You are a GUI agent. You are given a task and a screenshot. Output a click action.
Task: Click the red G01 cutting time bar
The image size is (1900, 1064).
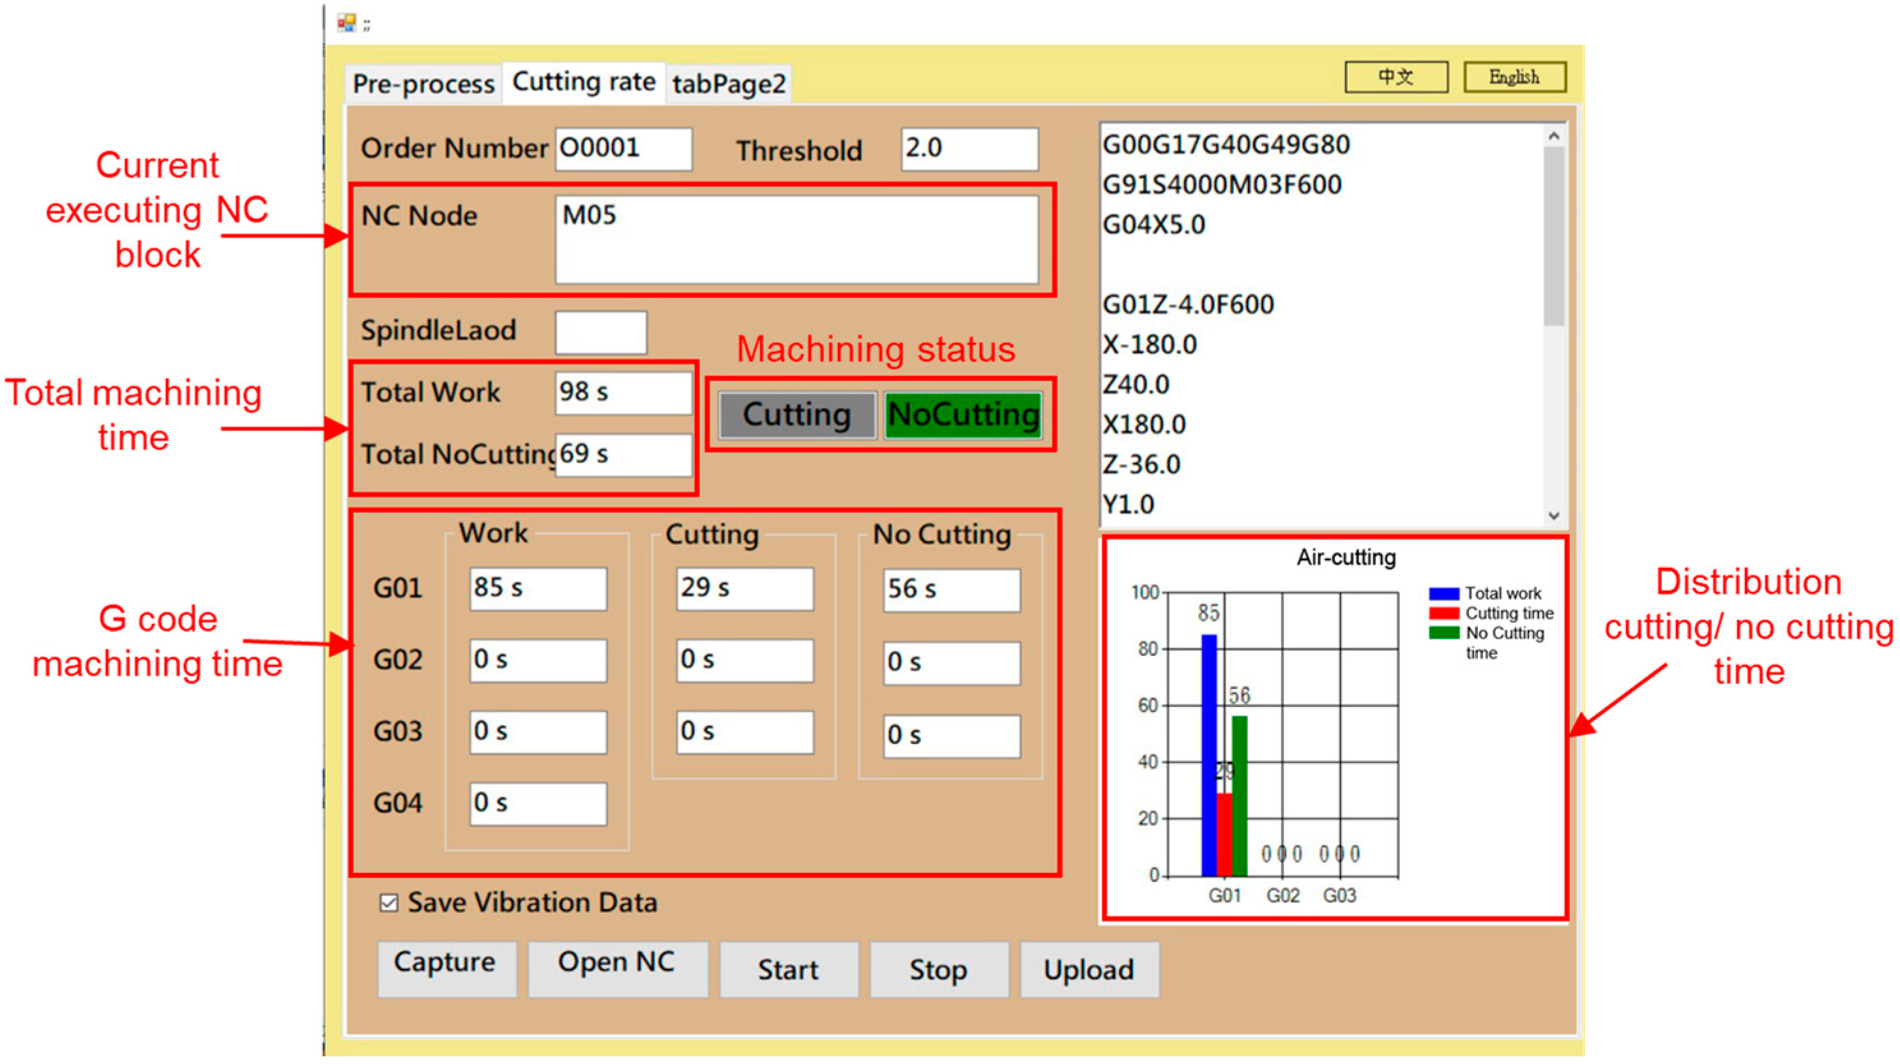point(1224,835)
